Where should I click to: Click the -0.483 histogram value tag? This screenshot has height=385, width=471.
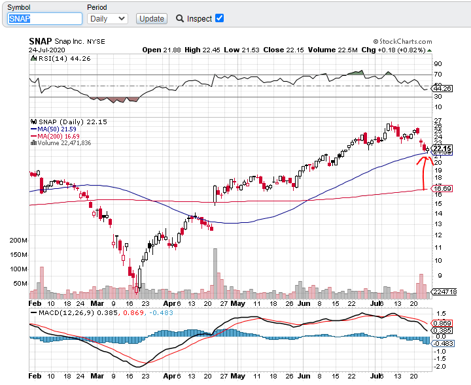443,343
